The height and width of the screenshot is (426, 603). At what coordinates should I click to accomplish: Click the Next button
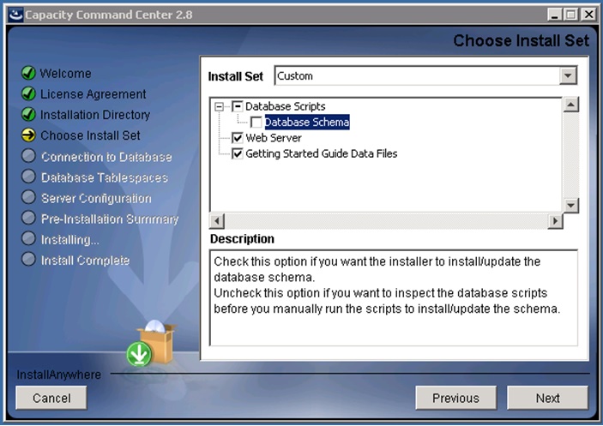point(547,398)
